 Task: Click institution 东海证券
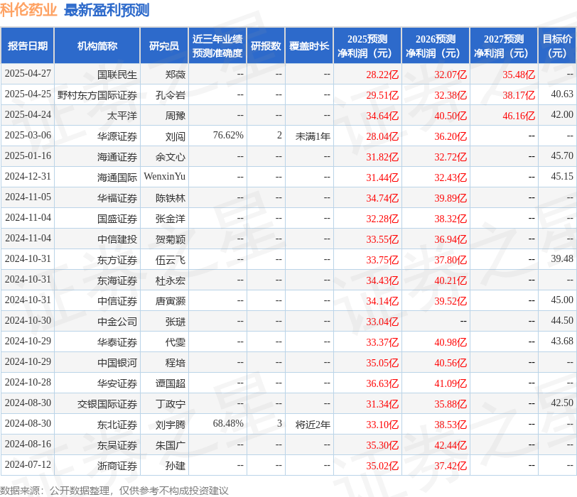[x=117, y=280]
